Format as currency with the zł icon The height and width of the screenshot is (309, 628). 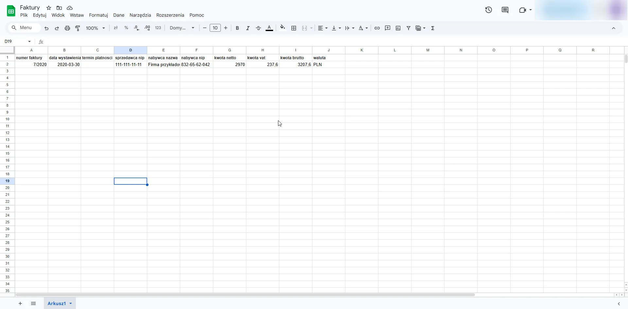pyautogui.click(x=115, y=28)
